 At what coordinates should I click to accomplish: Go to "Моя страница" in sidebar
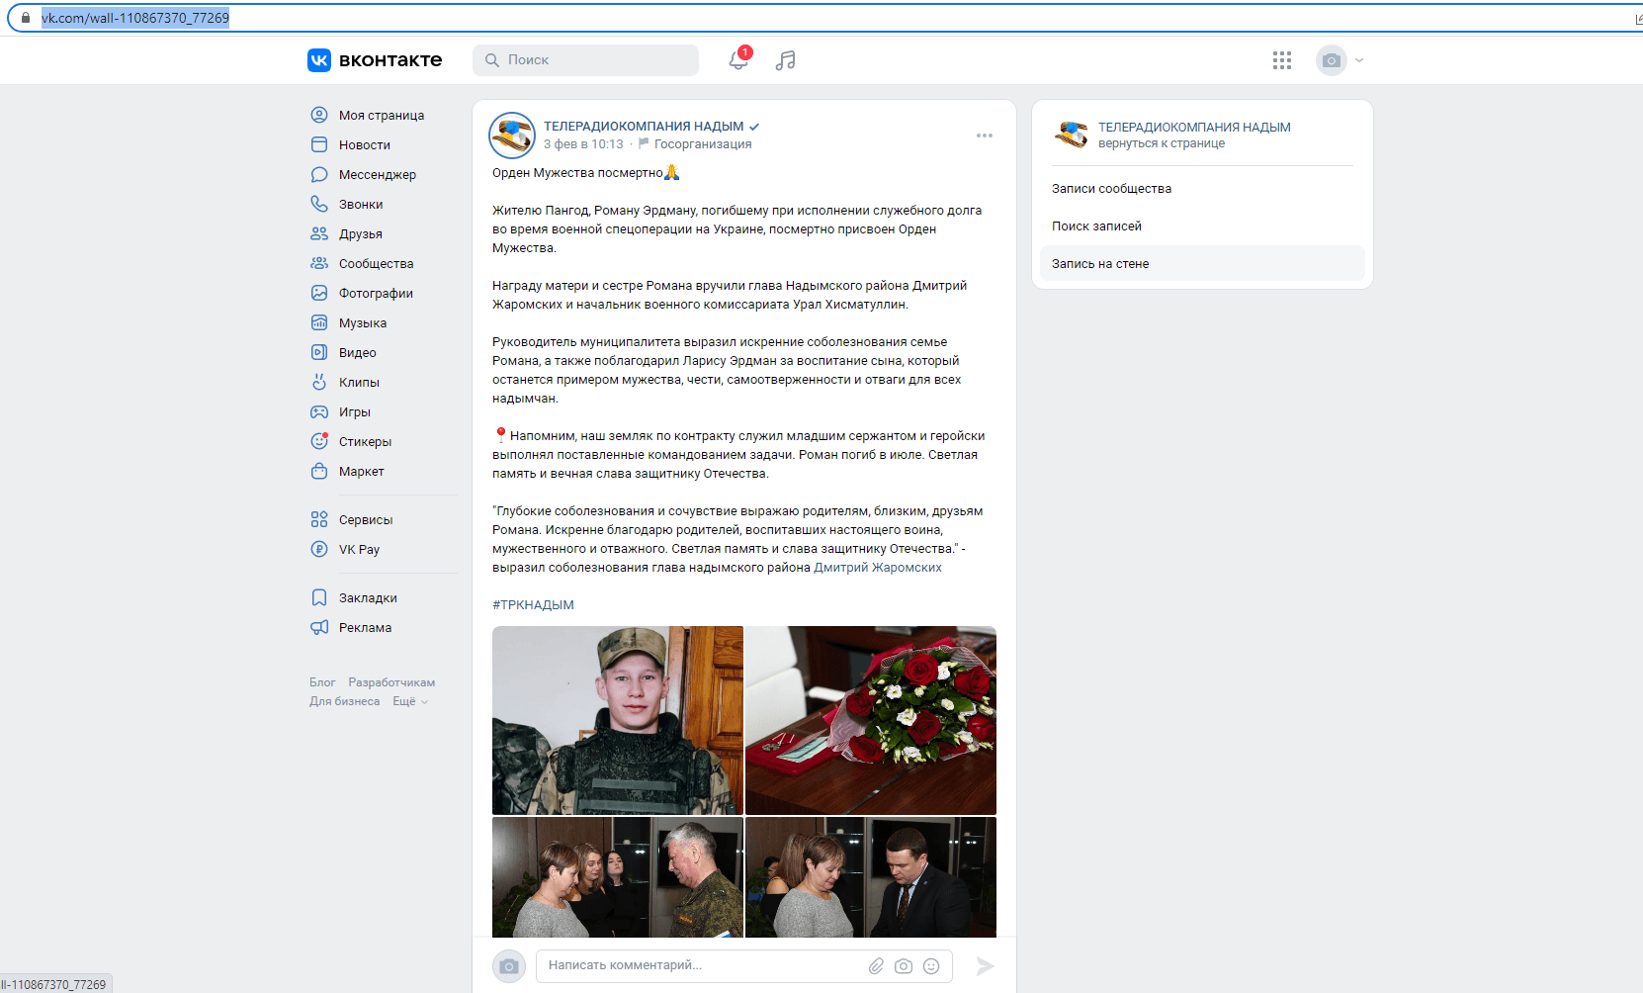pos(382,115)
